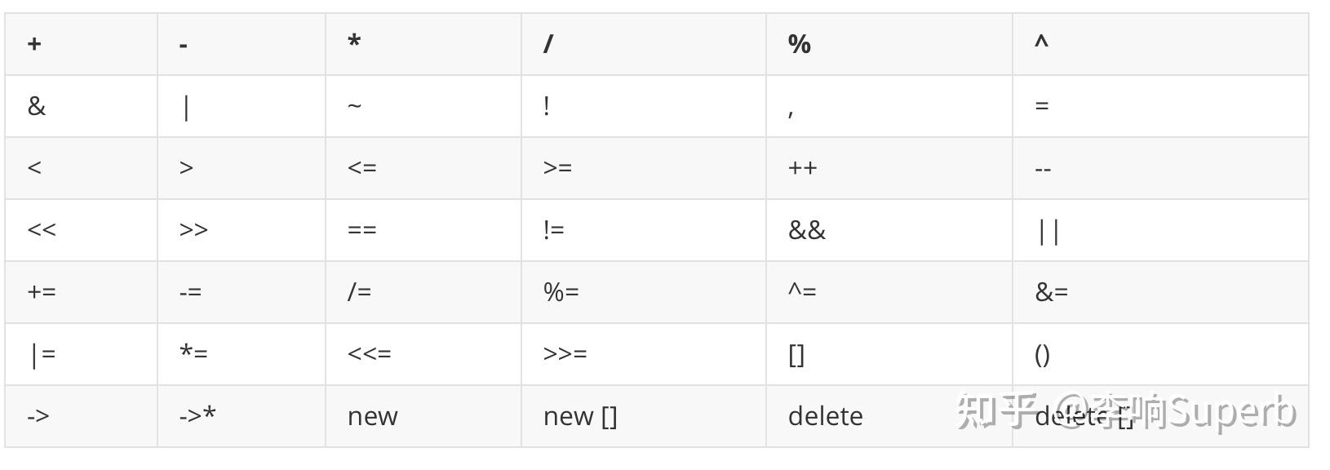Click the () function call operator cell
The width and height of the screenshot is (1330, 470).
point(1160,354)
